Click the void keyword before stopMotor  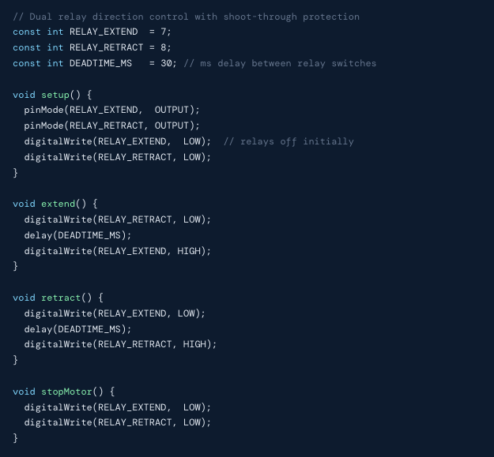tap(24, 391)
